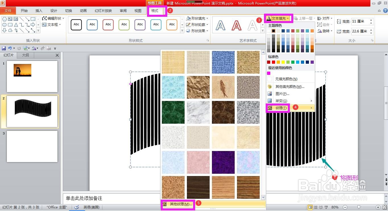Switch to the Insert (插入) ribbon tab
The width and height of the screenshot is (388, 211).
coord(39,11)
